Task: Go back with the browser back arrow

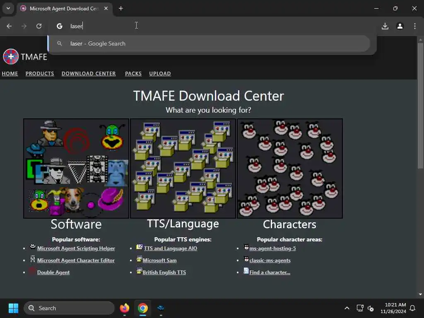Action: click(x=9, y=26)
